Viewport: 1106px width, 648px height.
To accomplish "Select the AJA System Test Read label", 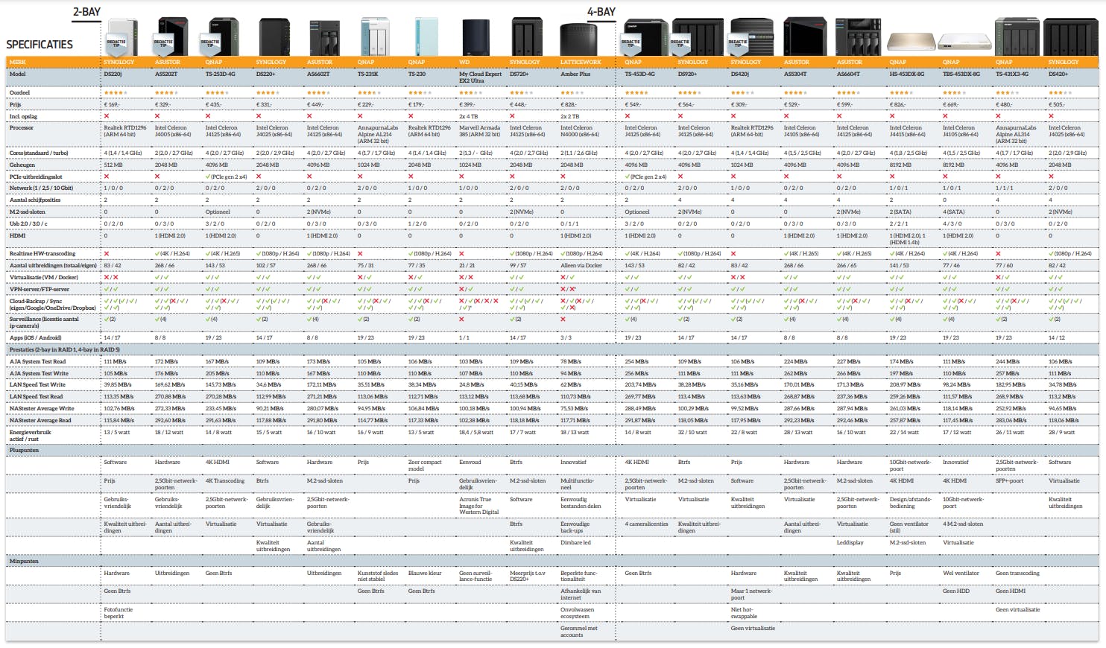I will click(37, 361).
